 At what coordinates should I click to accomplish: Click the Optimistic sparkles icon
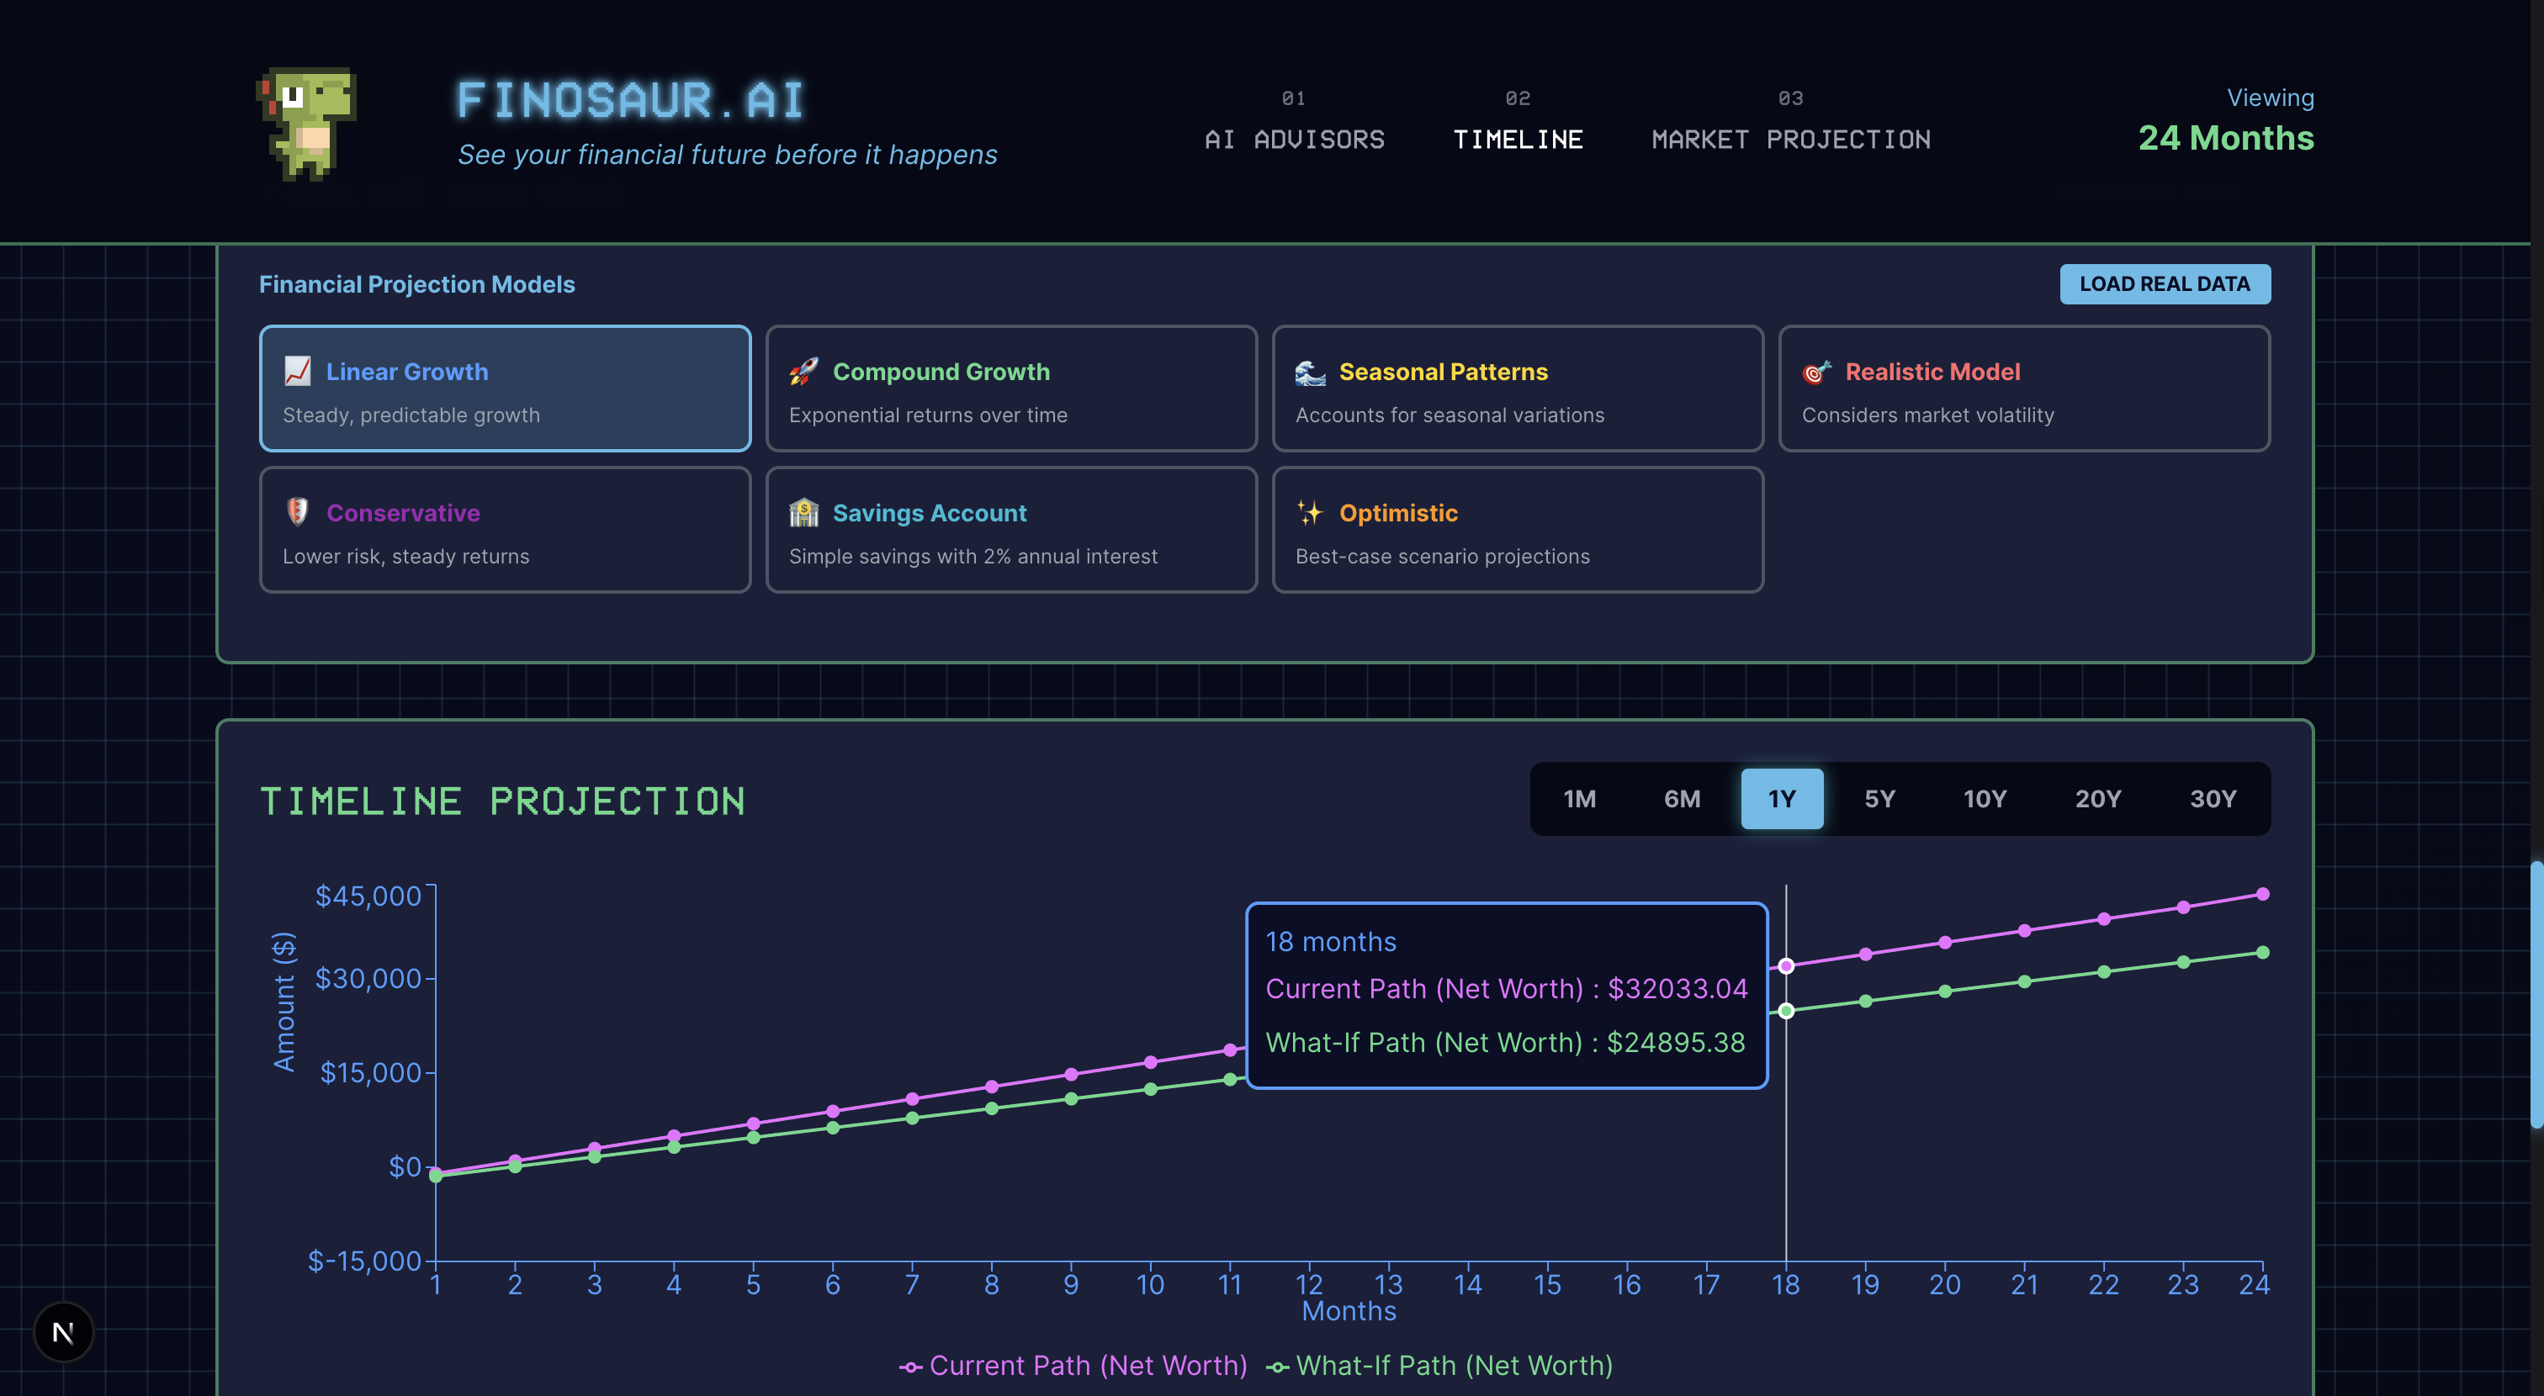(1310, 512)
